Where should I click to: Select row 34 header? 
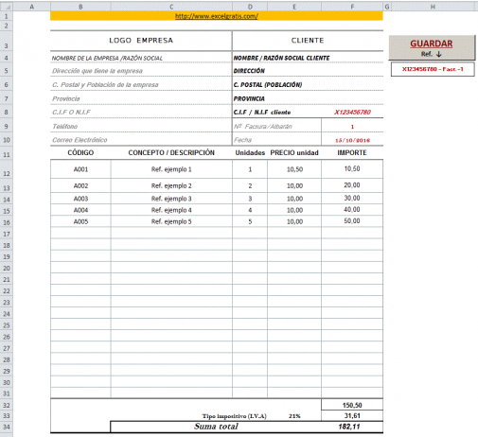pos(7,428)
